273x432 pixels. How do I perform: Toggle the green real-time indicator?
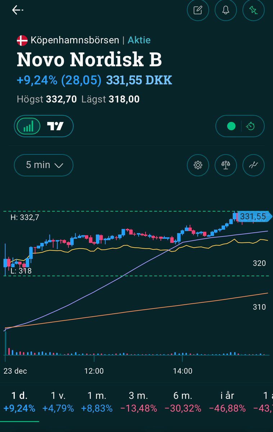coord(231,126)
